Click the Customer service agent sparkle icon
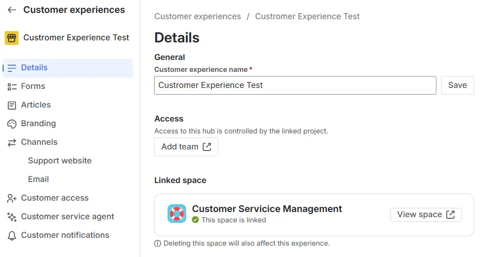This screenshot has height=257, width=484. (x=12, y=217)
